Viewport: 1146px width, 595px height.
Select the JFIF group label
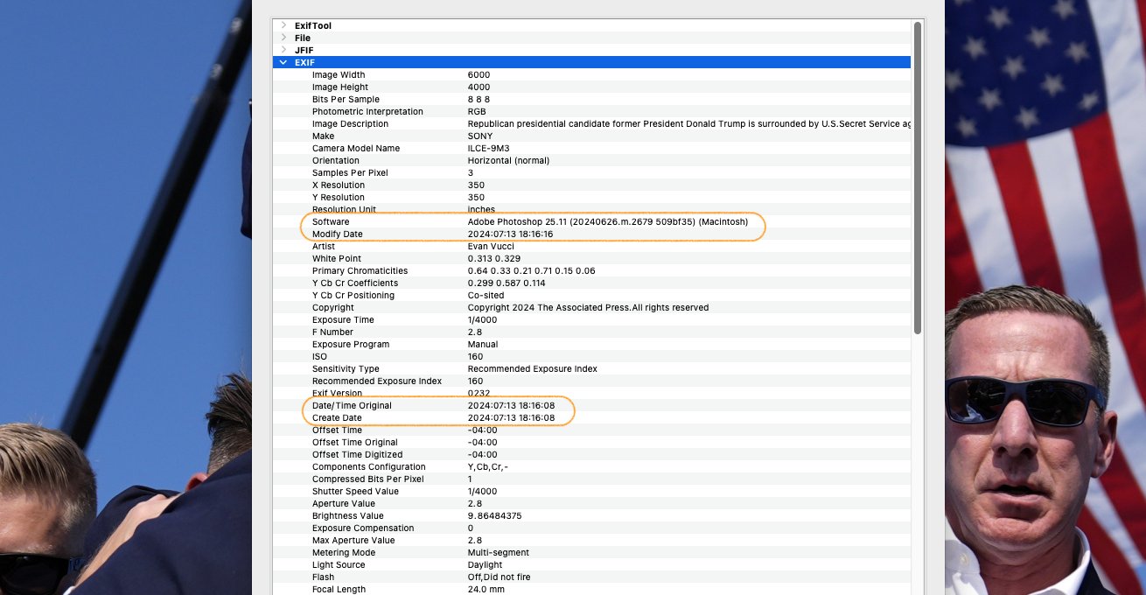click(x=304, y=50)
